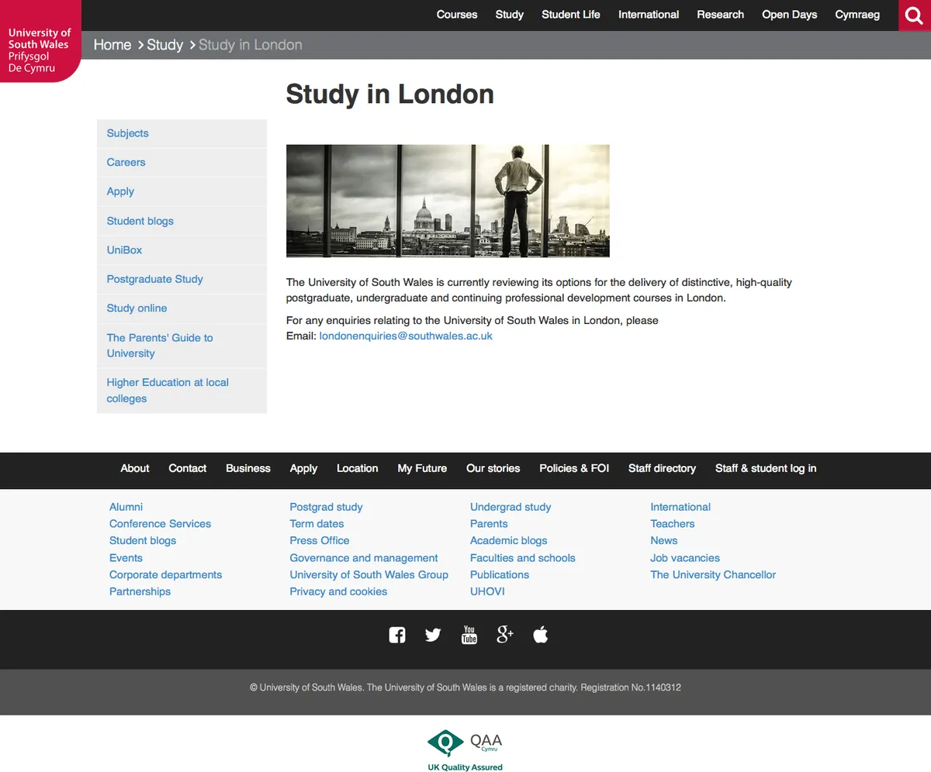Open The Parents' Guide to University
Image resolution: width=931 pixels, height=772 pixels.
tap(182, 346)
